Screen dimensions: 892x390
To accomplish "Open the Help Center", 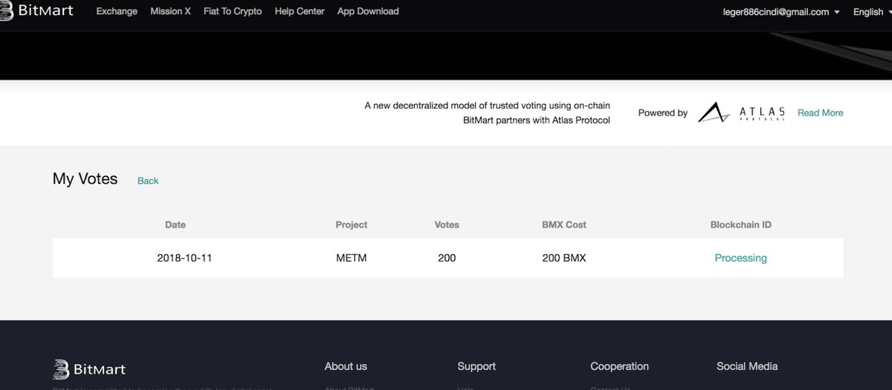I will pos(300,11).
